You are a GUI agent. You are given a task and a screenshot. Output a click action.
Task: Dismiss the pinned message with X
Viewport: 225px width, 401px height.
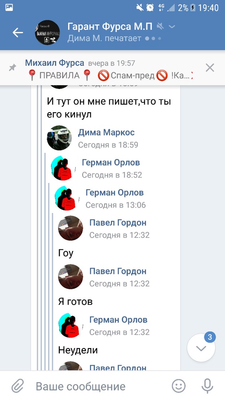[210, 68]
